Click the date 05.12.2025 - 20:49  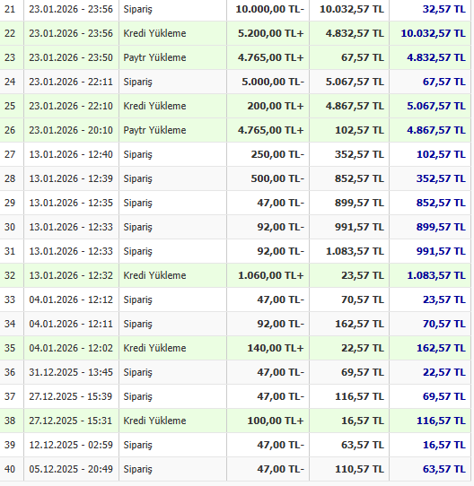71,469
